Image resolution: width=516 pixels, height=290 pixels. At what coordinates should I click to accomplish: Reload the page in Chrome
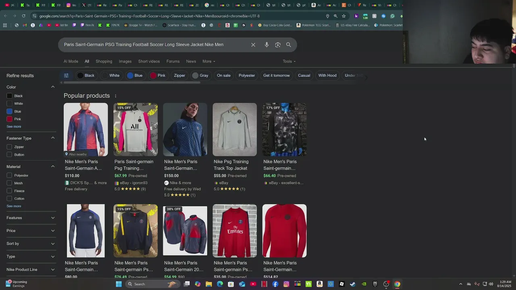pyautogui.click(x=23, y=16)
